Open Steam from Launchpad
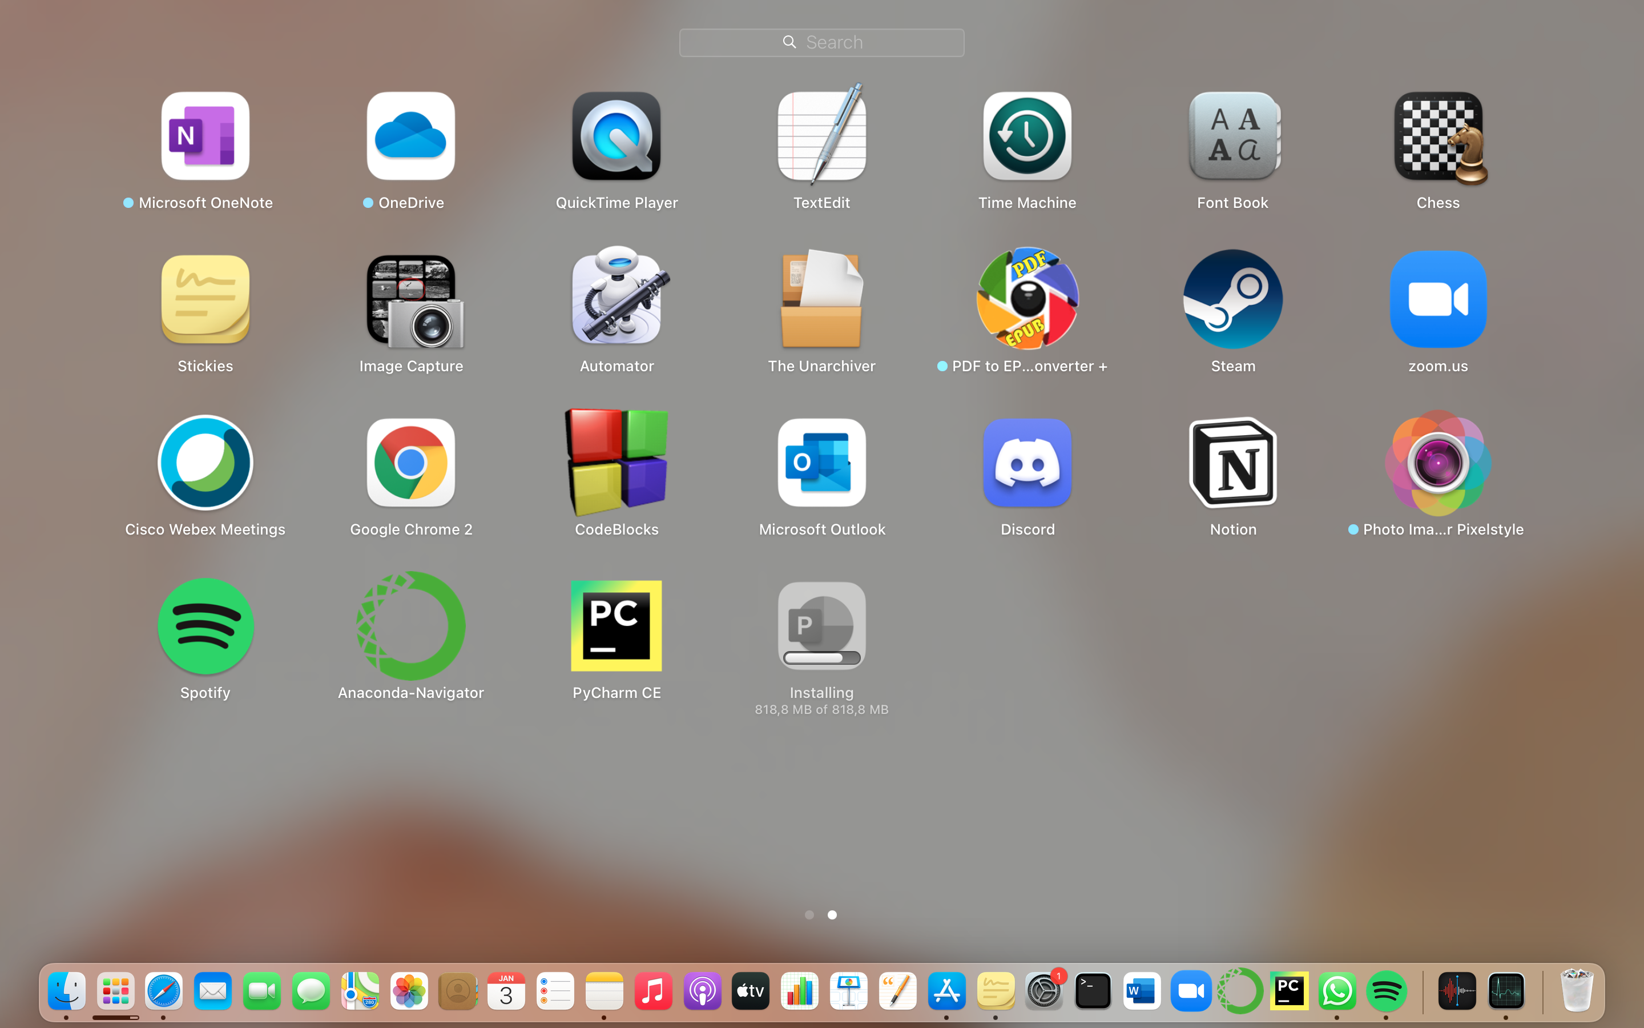This screenshot has height=1028, width=1644. coord(1232,299)
